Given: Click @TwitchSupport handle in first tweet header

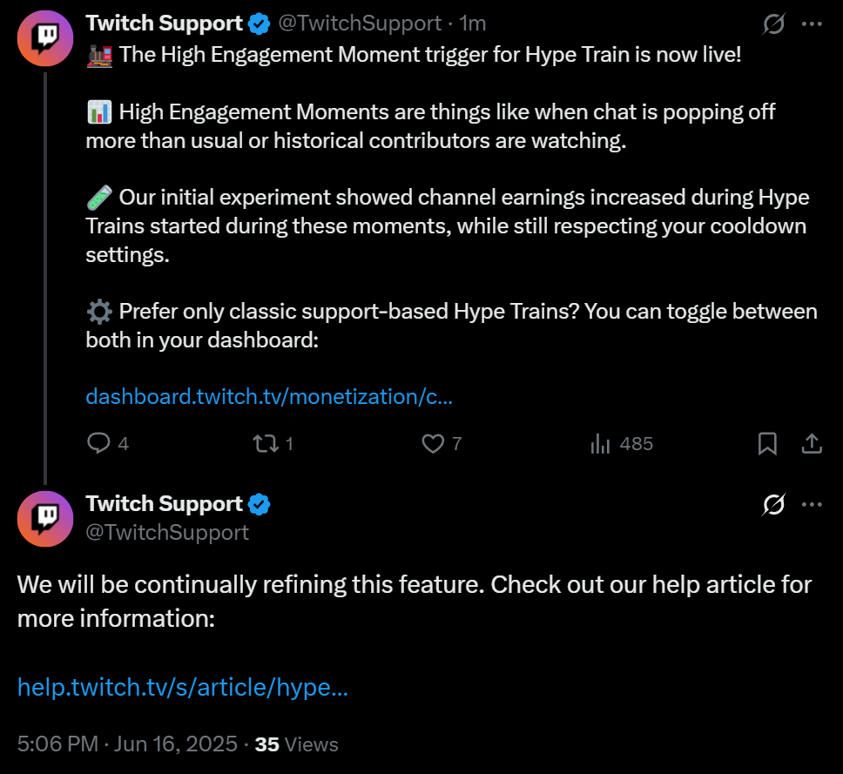Looking at the screenshot, I should pyautogui.click(x=359, y=24).
